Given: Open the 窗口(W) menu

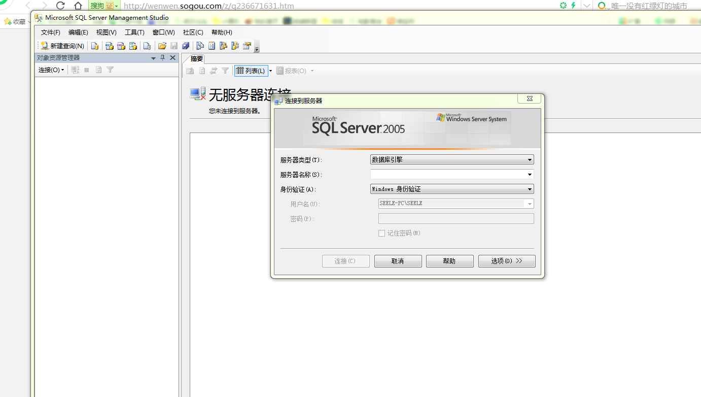Looking at the screenshot, I should [163, 32].
